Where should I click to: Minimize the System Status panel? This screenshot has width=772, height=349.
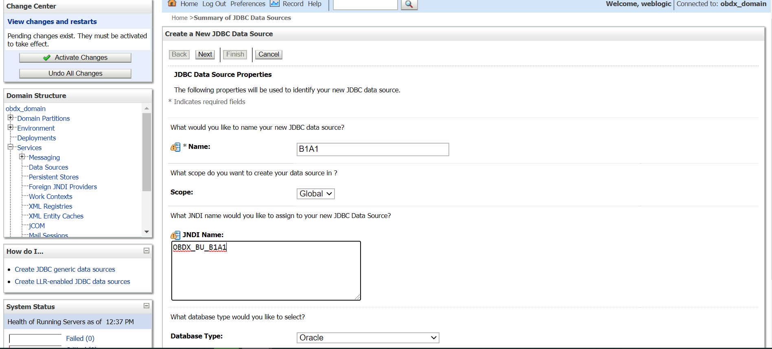[x=147, y=305]
